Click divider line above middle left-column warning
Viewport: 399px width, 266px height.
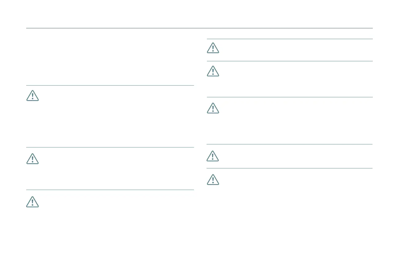(x=110, y=147)
